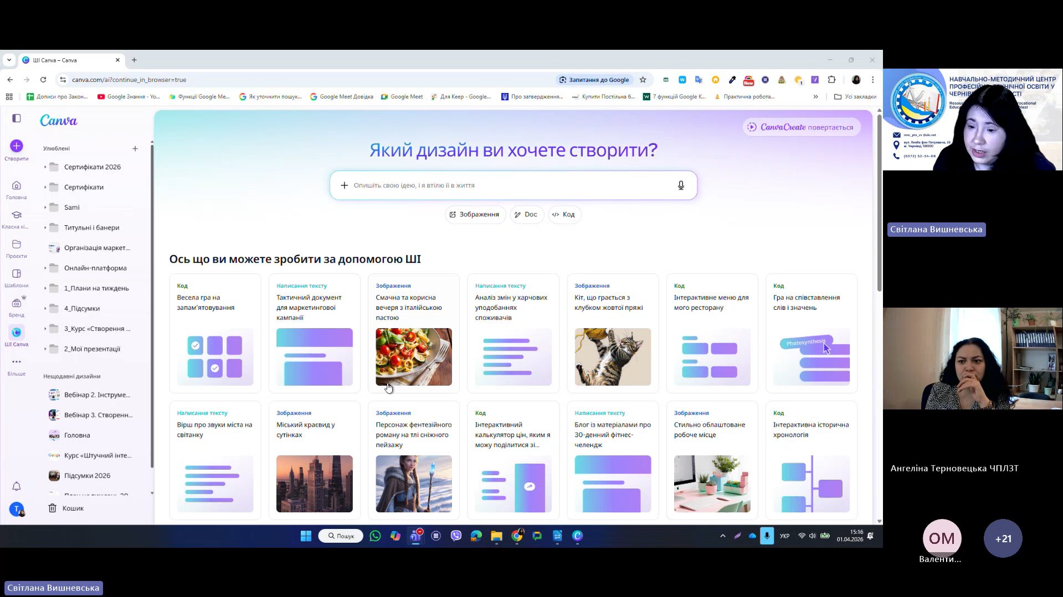Click the Створити plus icon in sidebar
Screen dimensions: 1063x597
tap(17, 146)
